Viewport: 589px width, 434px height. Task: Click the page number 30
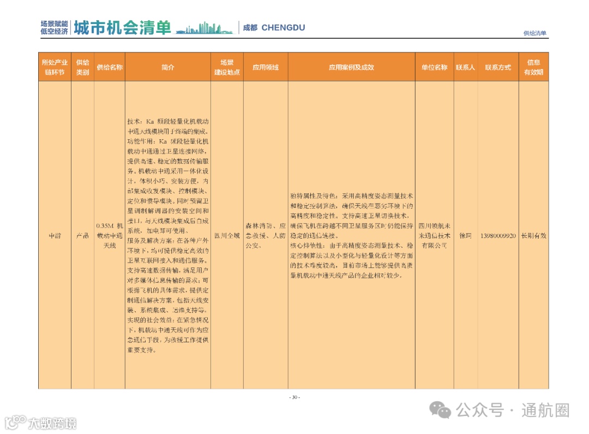tap(294, 397)
